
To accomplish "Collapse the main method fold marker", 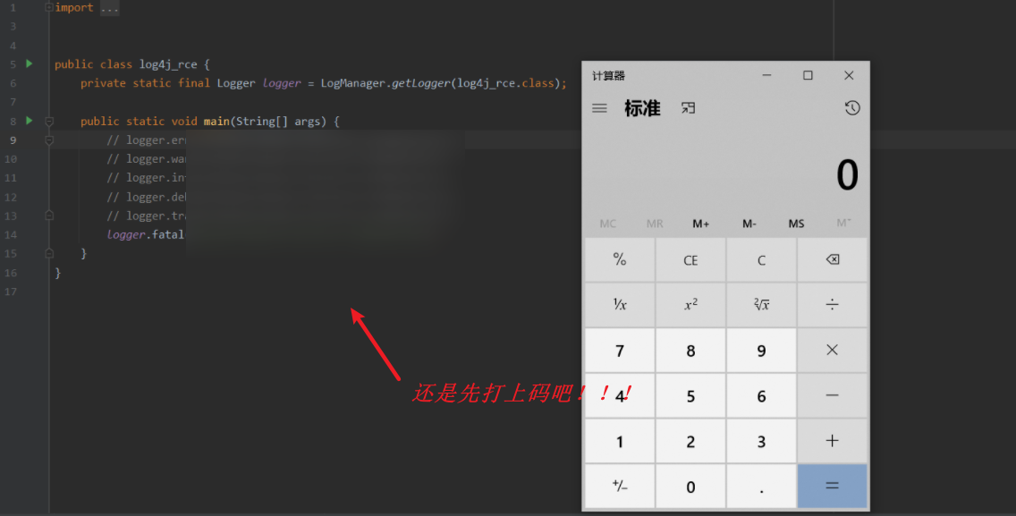I will click(49, 122).
